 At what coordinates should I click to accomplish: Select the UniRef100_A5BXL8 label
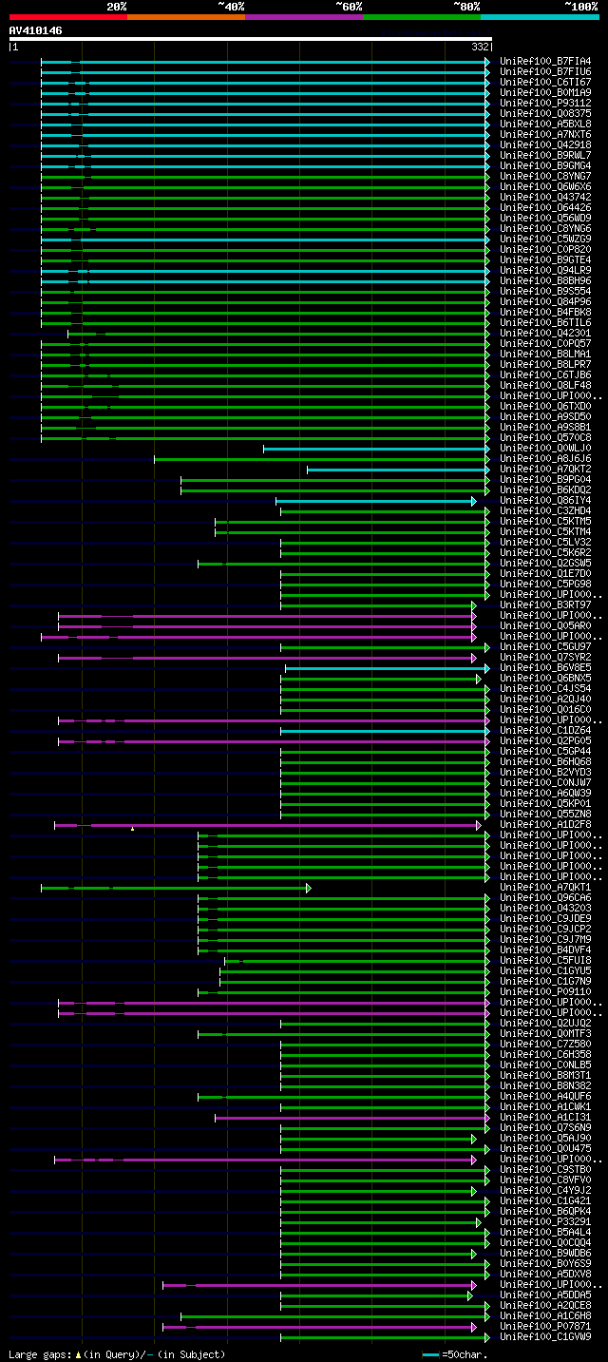coord(545,124)
